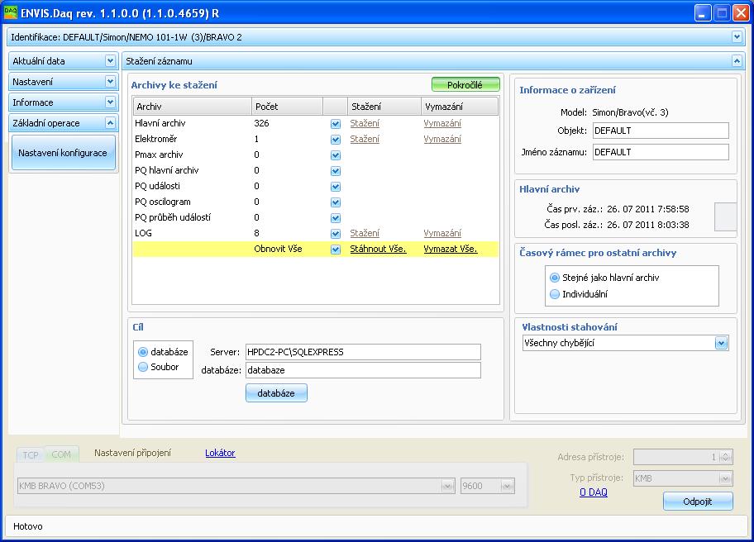Click the Nastavení konfigurace button
Image resolution: width=754 pixels, height=542 pixels.
[63, 153]
